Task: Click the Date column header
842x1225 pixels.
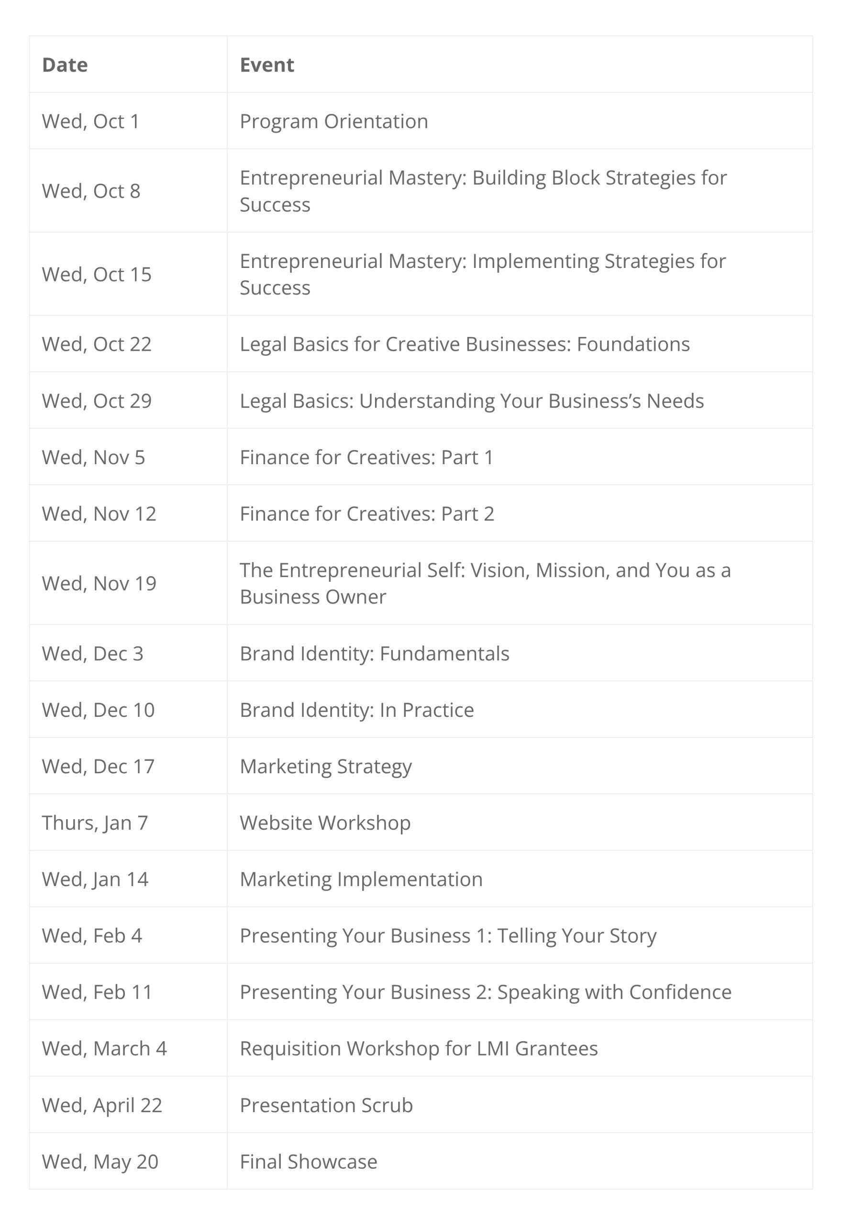Action: [x=65, y=65]
